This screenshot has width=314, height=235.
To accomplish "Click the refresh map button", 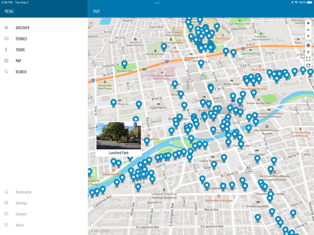I will point(308,65).
